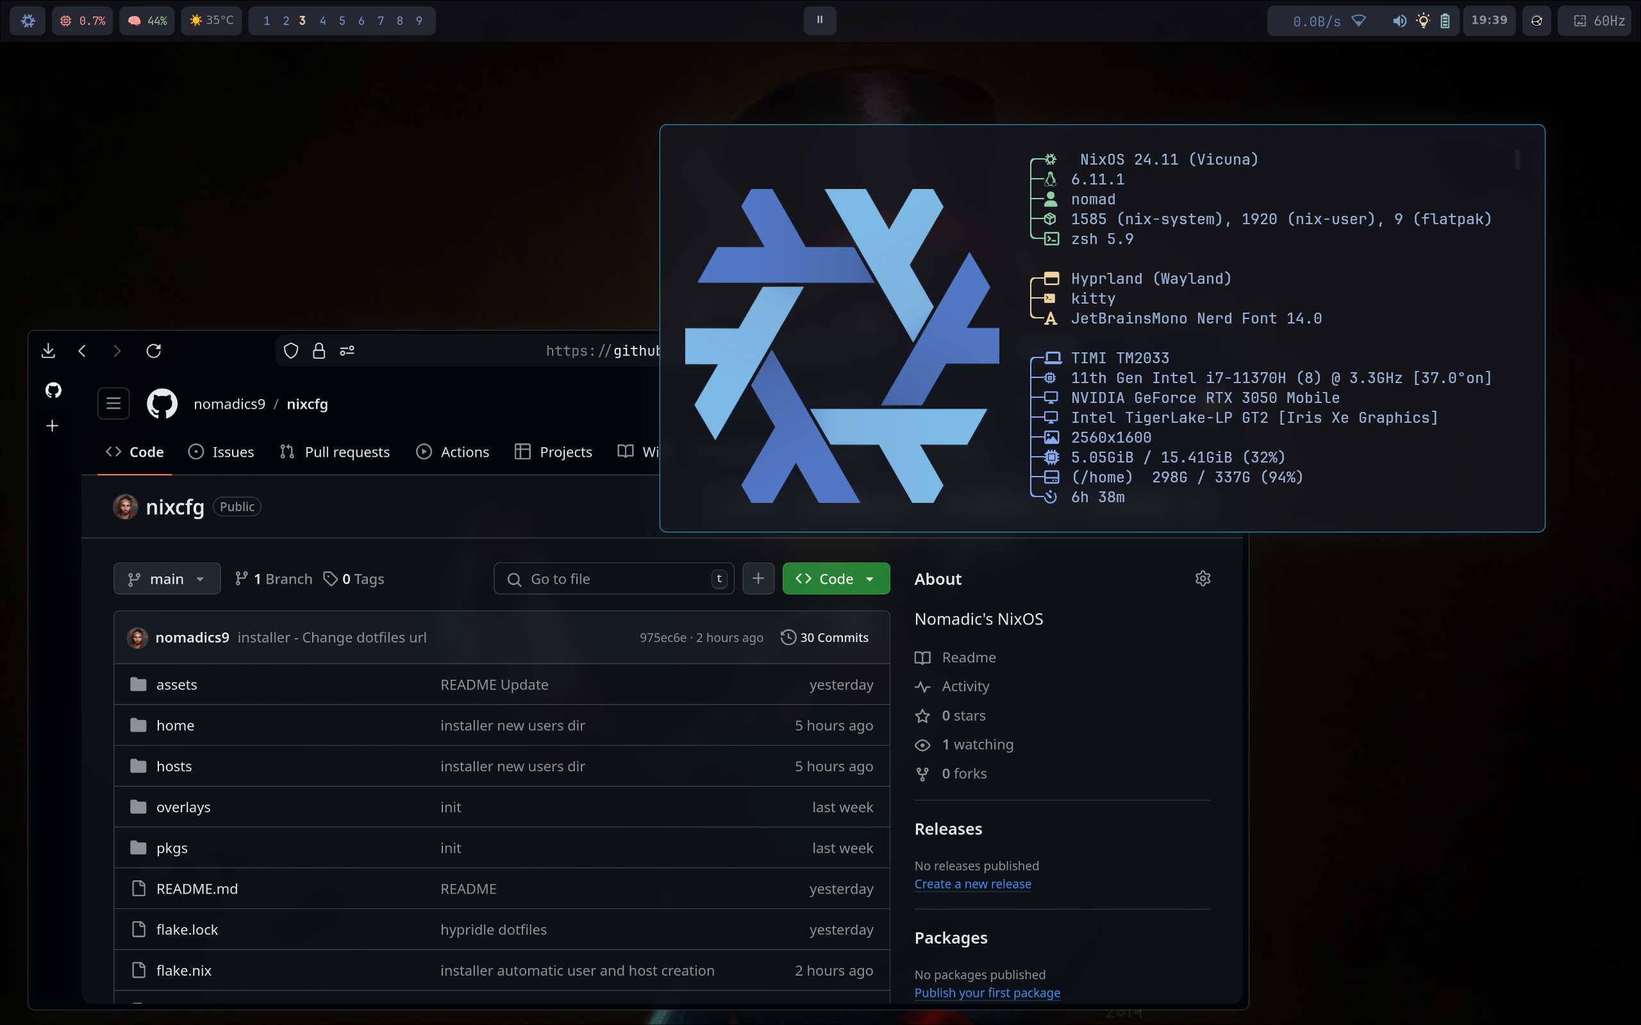Click the battery icon in top bar
This screenshot has width=1641, height=1025.
[1445, 21]
